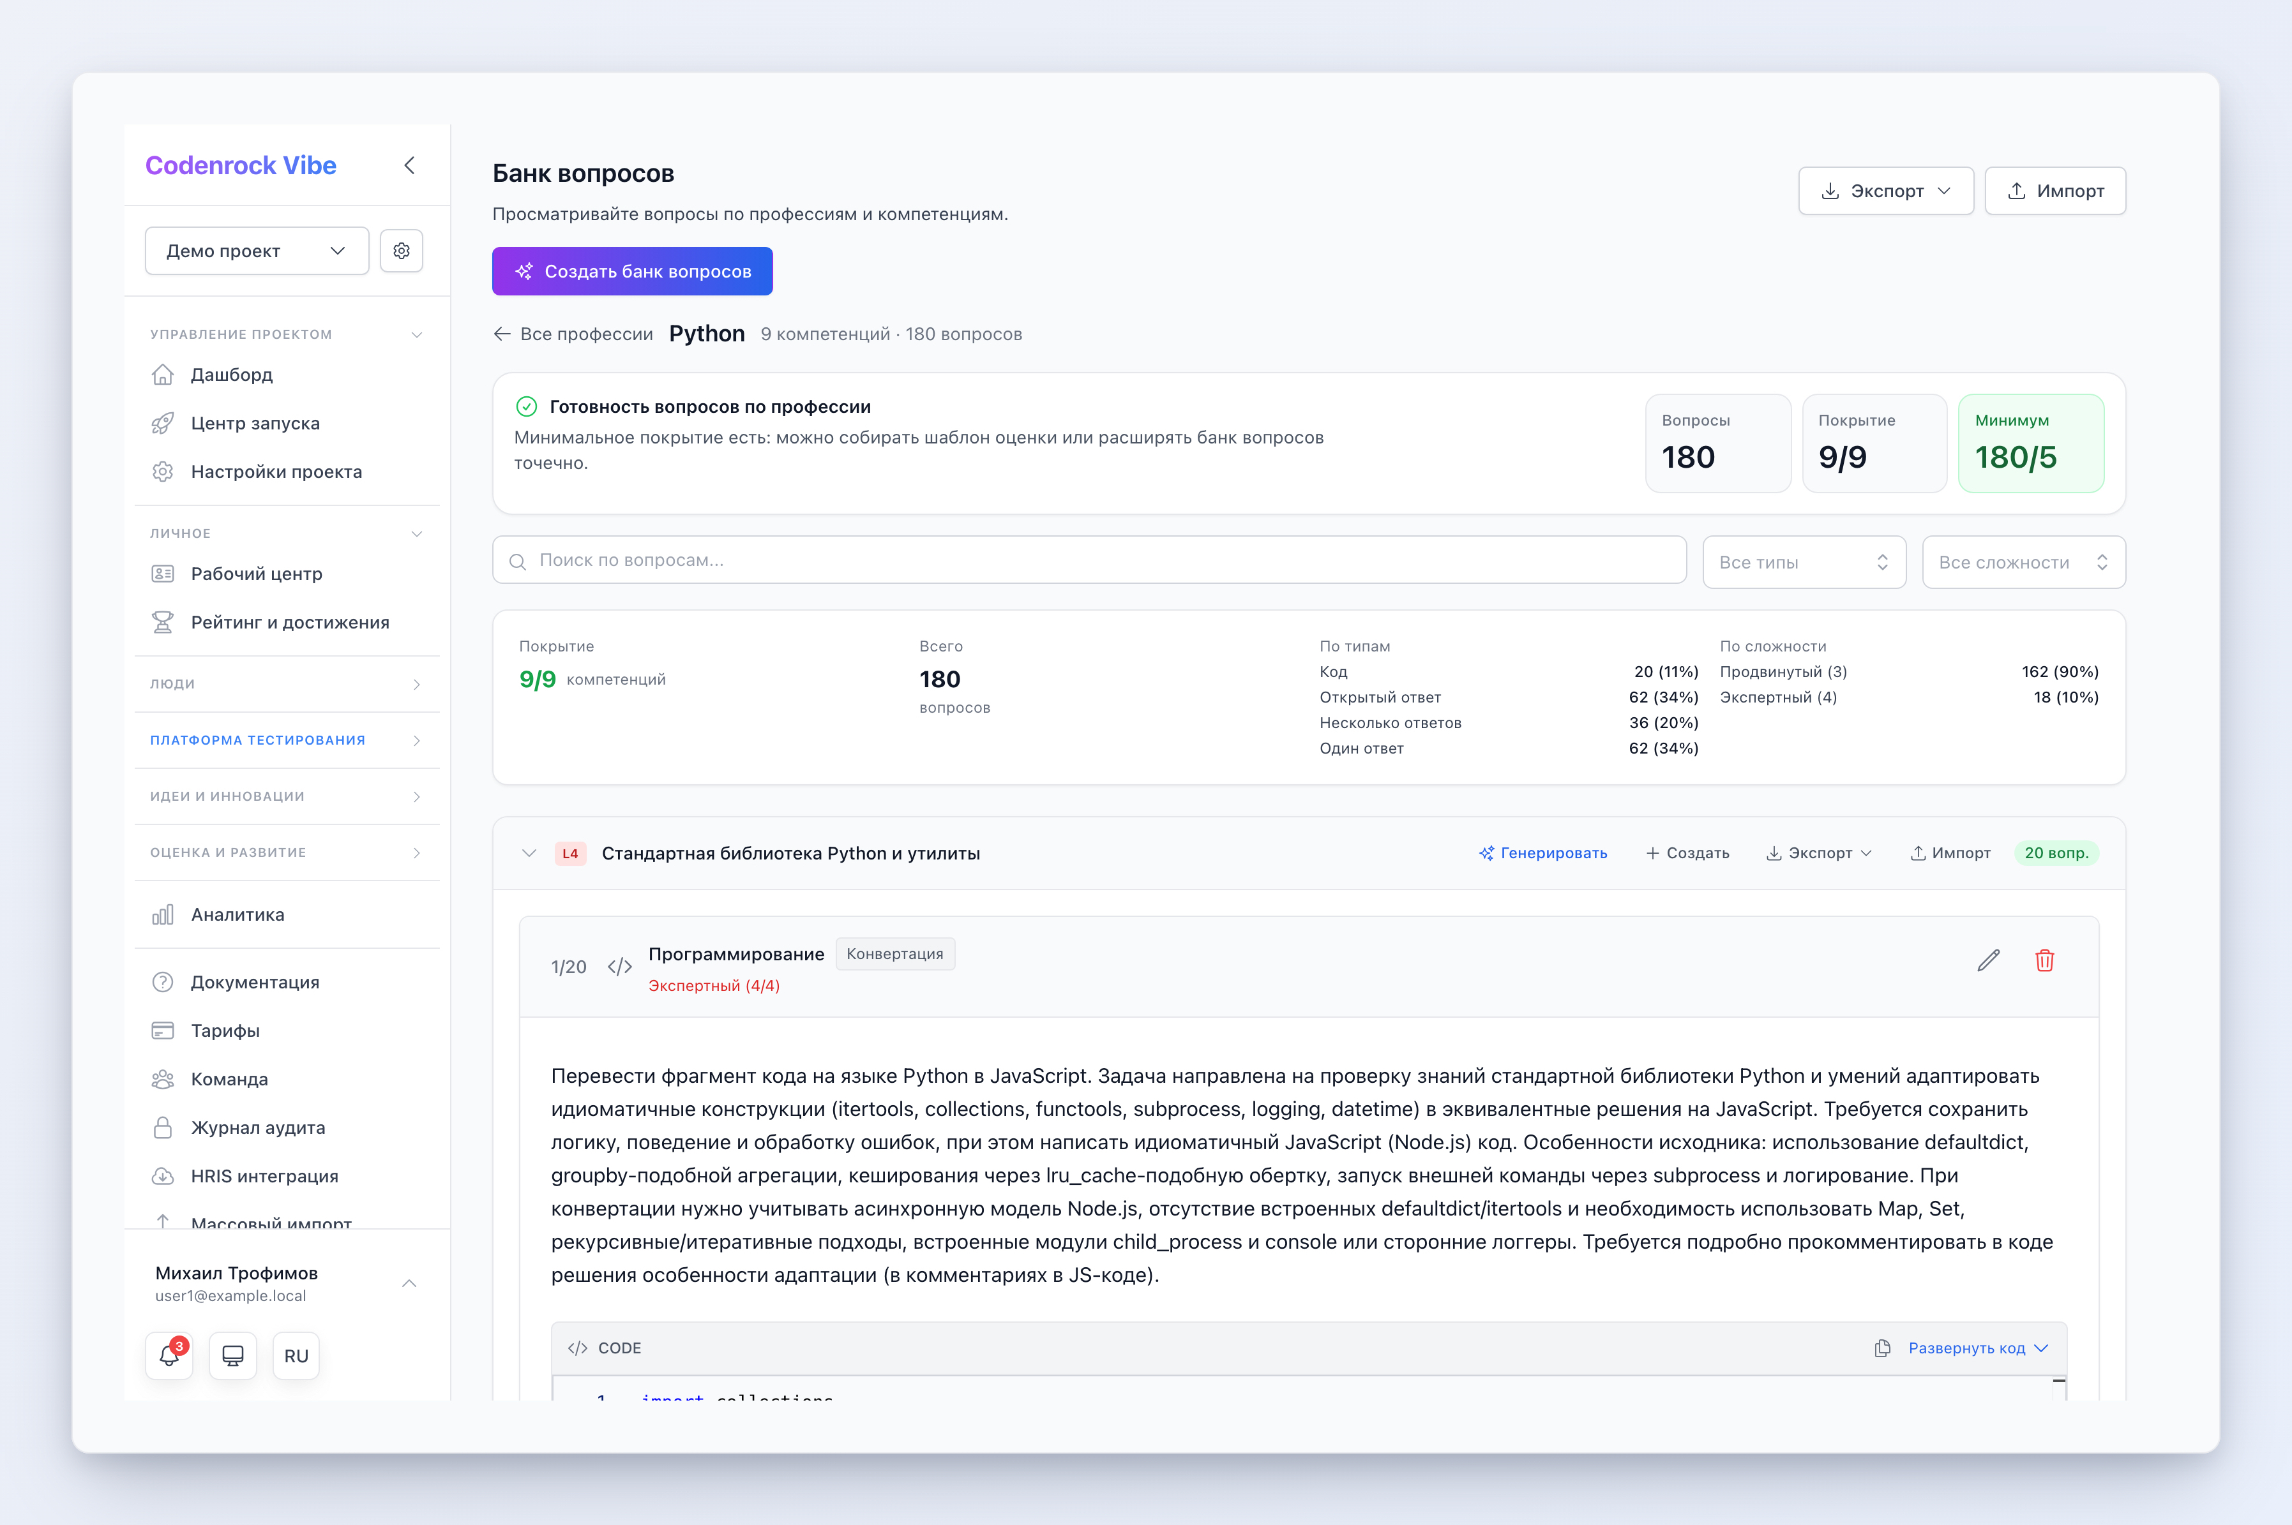Expand the Идеи и инновации section

click(x=287, y=796)
